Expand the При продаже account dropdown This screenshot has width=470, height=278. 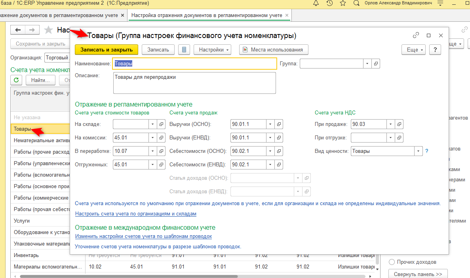point(390,124)
